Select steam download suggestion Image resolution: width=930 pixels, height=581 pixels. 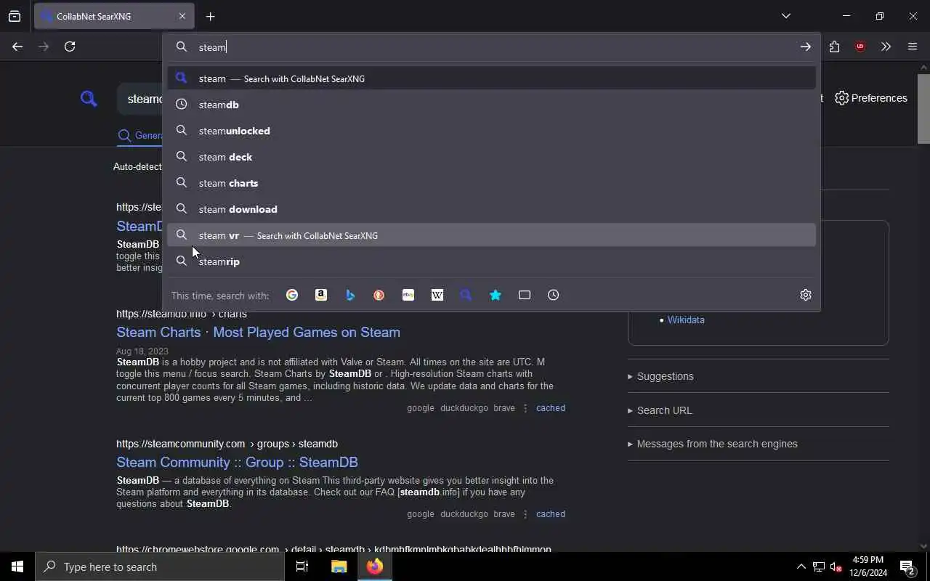(x=491, y=209)
